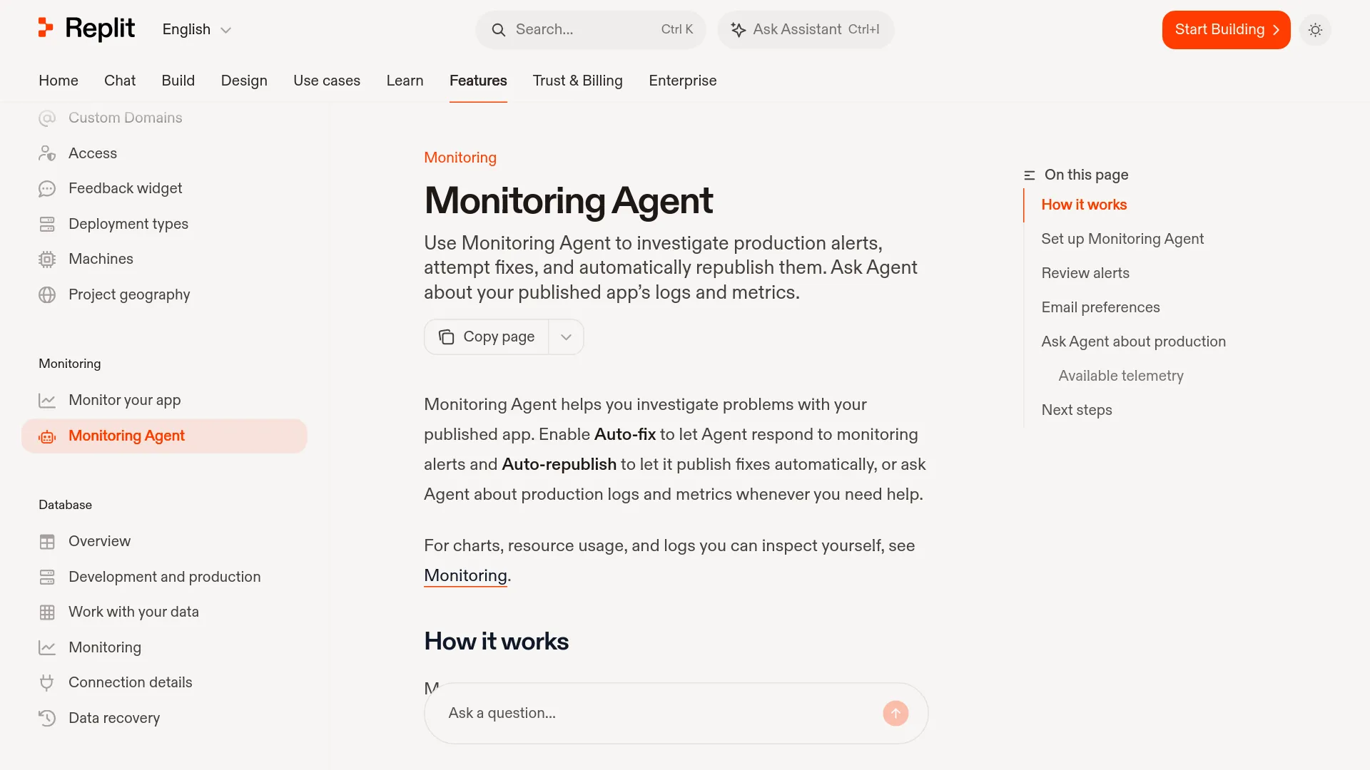Click the Feedback widget chat icon

click(x=47, y=189)
